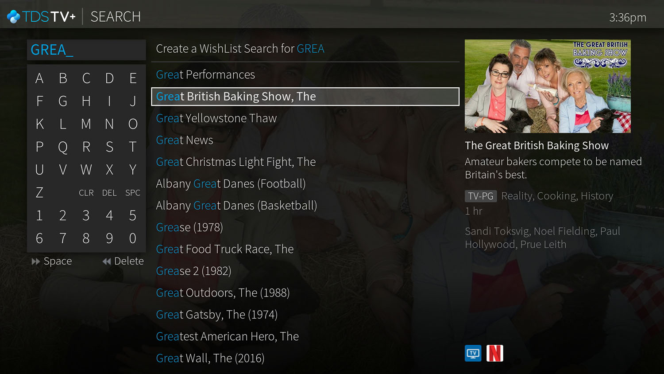The height and width of the screenshot is (374, 664).
Task: Create a WishList Search for GREA
Action: coord(305,49)
